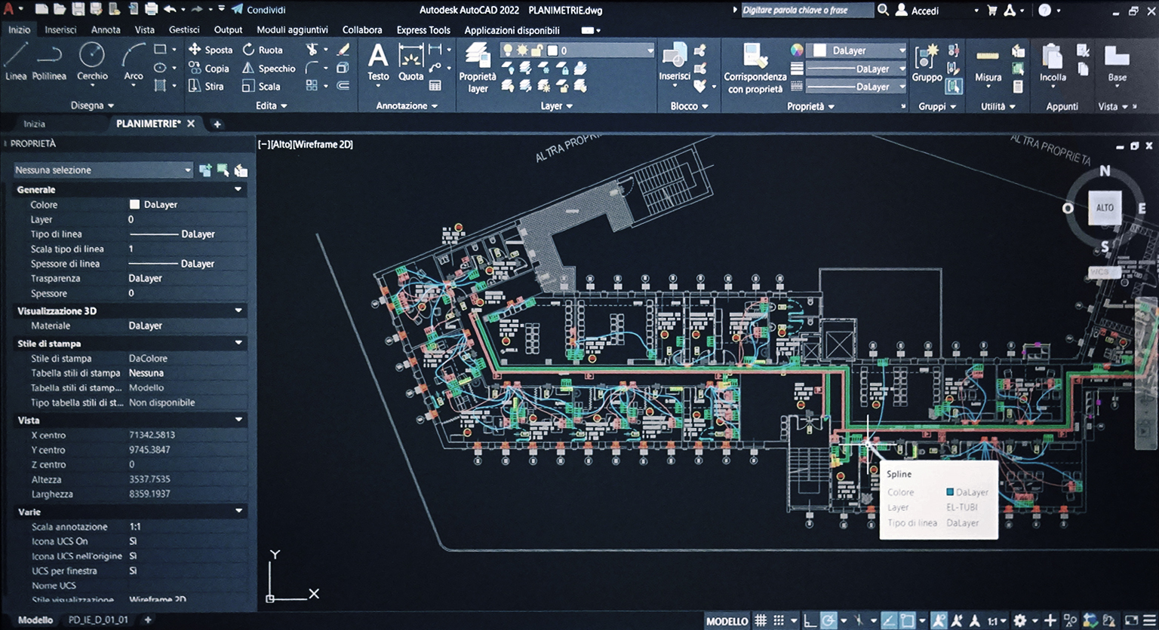The height and width of the screenshot is (630, 1159).
Task: Switch to the PD_IE_D_01_01 layout tab
Action: point(98,619)
